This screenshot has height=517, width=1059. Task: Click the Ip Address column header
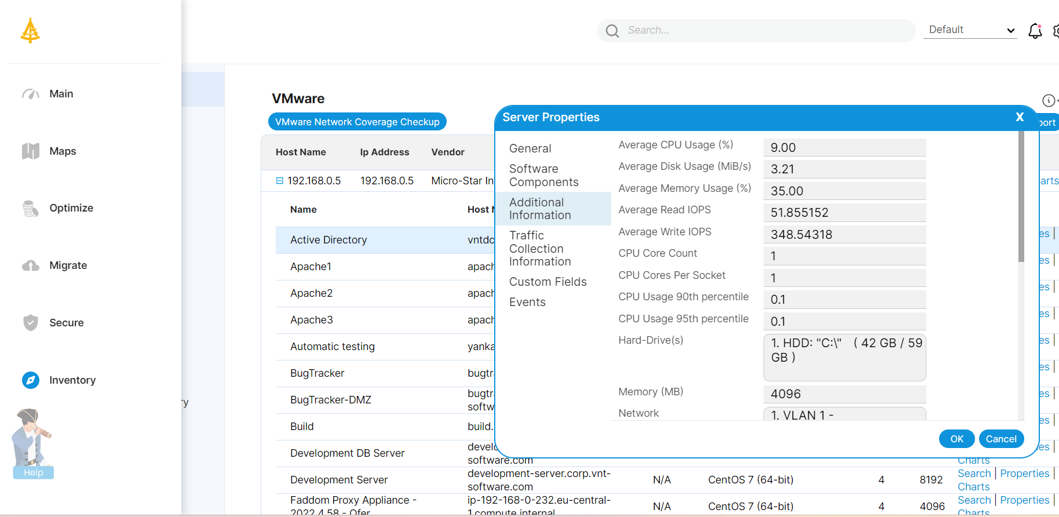pos(385,152)
